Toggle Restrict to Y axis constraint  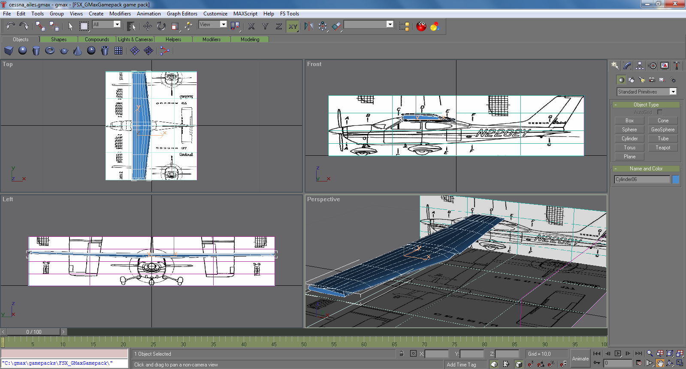click(x=265, y=26)
